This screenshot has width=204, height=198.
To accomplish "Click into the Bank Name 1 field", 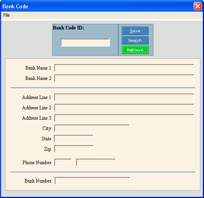I will (124, 68).
